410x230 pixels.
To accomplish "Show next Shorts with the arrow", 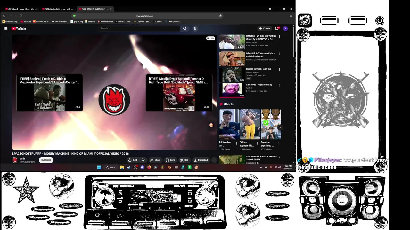I will [280, 127].
